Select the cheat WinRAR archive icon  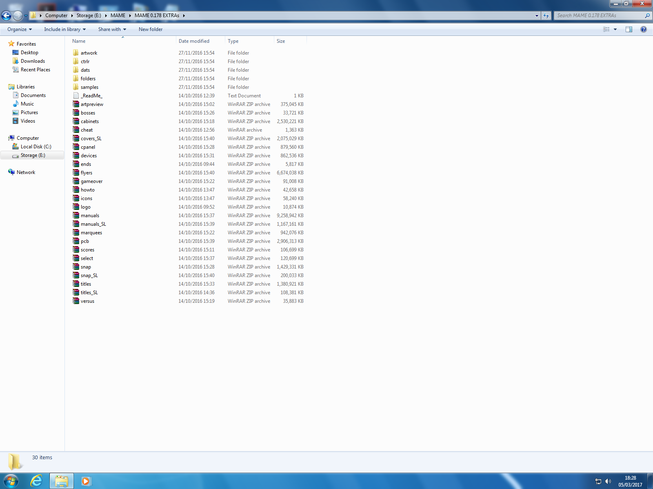(x=76, y=130)
